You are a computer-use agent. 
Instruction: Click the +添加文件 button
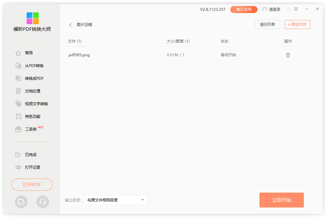coord(298,24)
